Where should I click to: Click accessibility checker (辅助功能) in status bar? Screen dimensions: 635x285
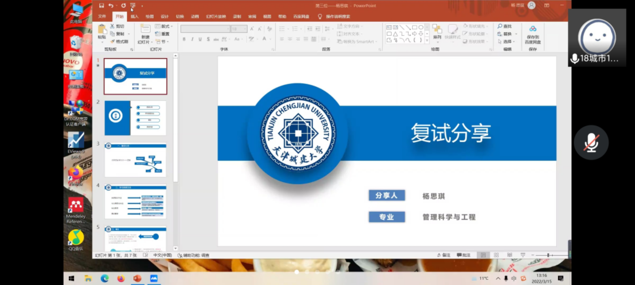pos(194,255)
